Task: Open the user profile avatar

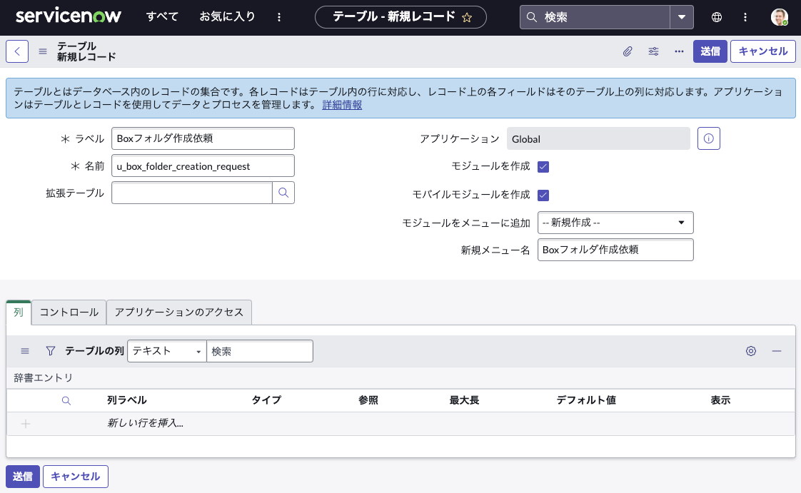Action: click(x=779, y=17)
